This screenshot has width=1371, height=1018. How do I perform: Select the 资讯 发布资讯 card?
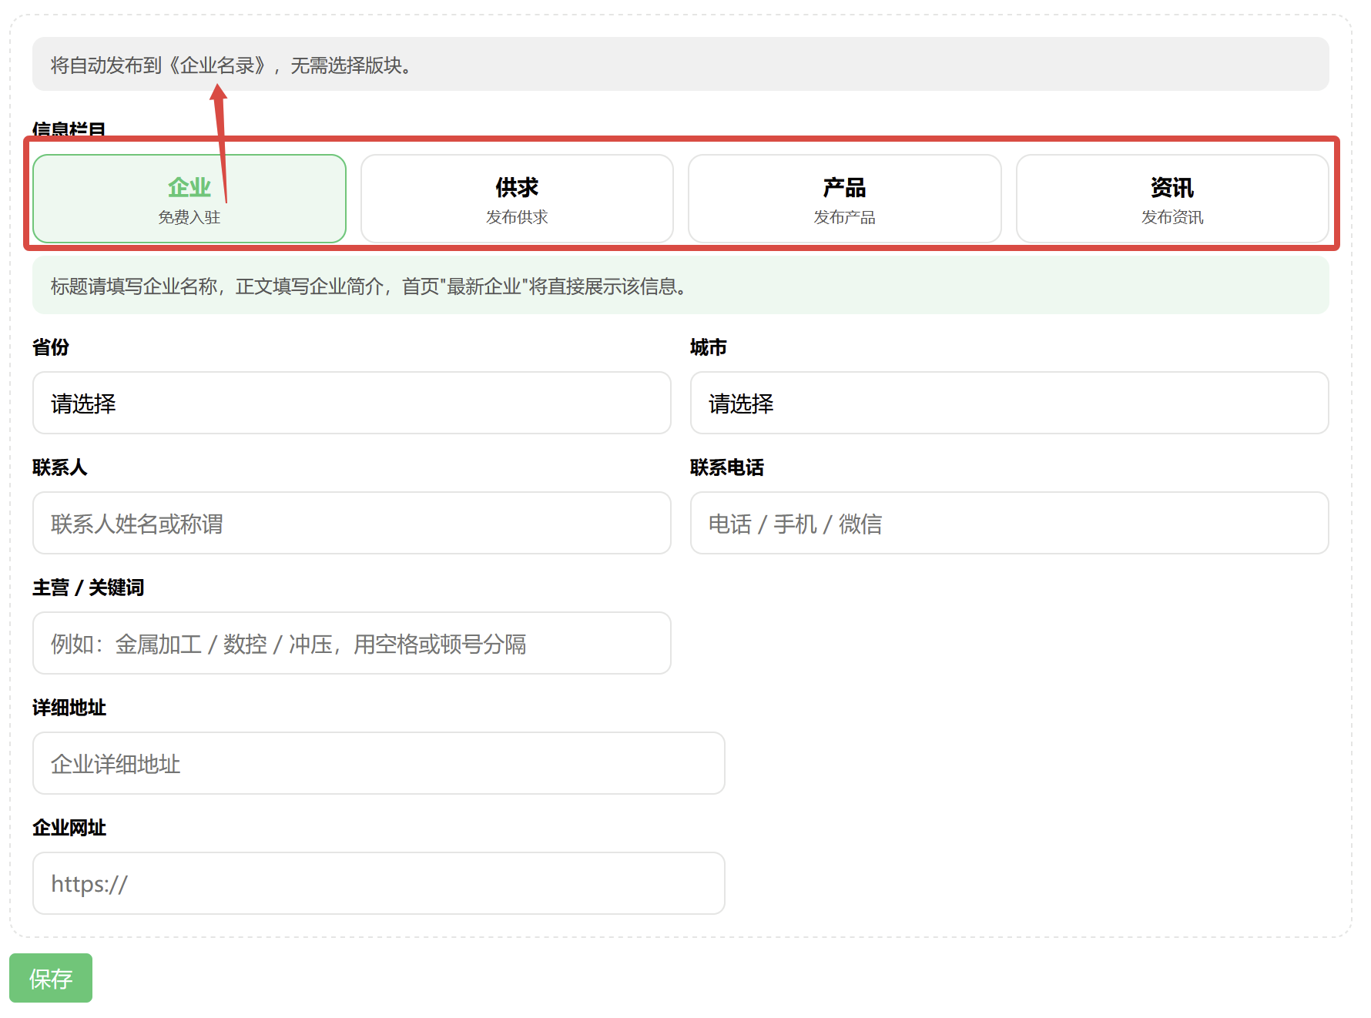tap(1172, 199)
